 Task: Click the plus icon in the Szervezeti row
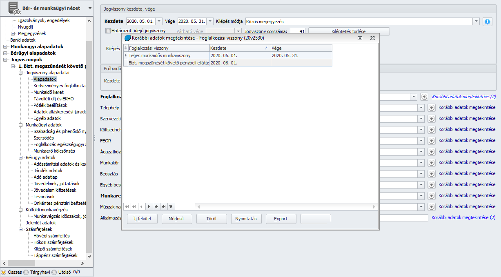pyautogui.click(x=431, y=119)
